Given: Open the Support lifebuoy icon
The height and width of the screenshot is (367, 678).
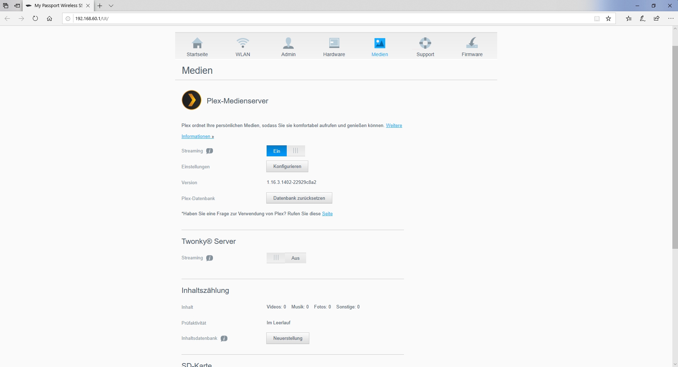Looking at the screenshot, I should click(425, 43).
